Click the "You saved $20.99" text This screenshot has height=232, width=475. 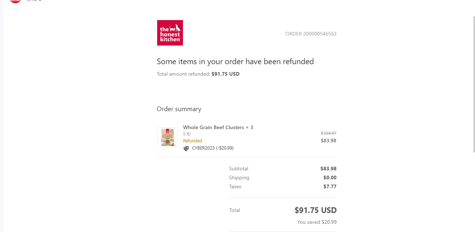pos(317,222)
